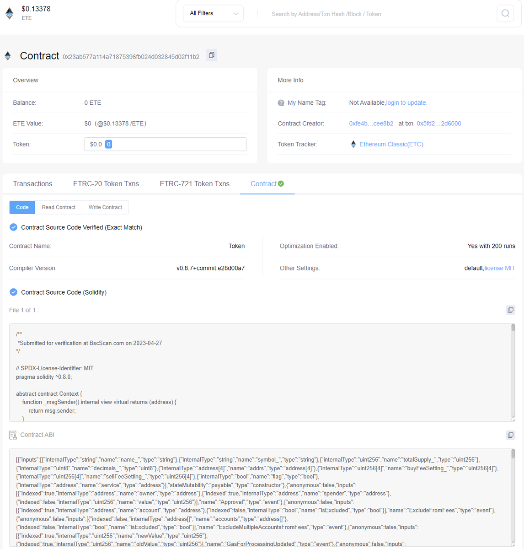Click the $0.13378 price text
The width and height of the screenshot is (524, 549).
[36, 9]
